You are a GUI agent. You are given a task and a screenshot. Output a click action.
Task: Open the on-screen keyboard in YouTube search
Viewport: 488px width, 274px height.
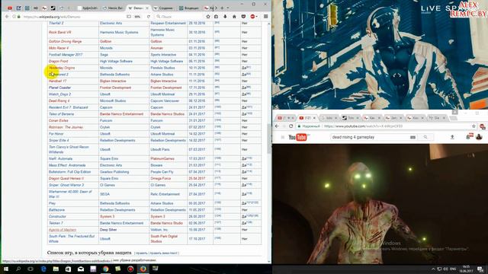point(413,137)
